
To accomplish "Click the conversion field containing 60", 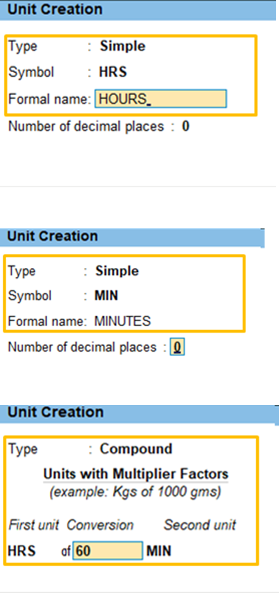I will [108, 551].
